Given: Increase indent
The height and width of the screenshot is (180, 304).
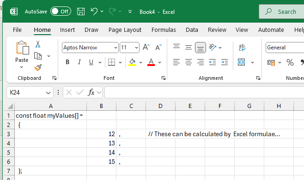Looking at the screenshot, I should [x=225, y=62].
